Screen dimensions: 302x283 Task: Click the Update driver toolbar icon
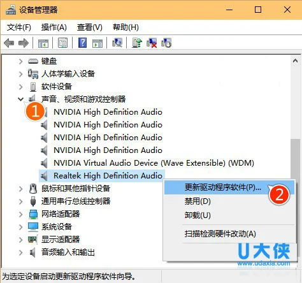click(x=137, y=43)
